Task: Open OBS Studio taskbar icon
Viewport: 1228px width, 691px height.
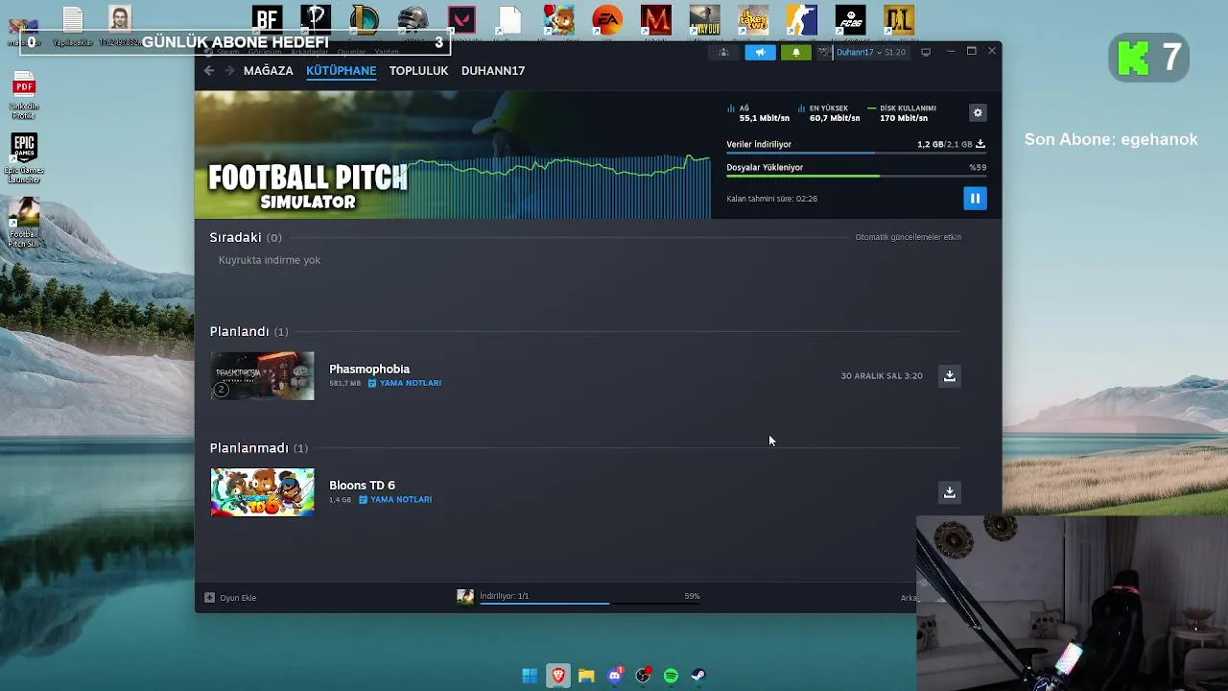Action: tap(643, 676)
